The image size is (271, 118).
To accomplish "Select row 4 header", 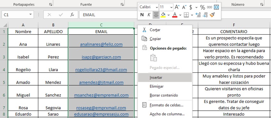I will (4, 66).
